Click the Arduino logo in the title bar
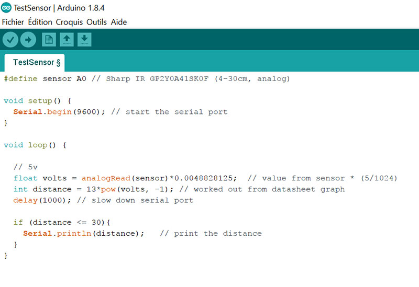 pyautogui.click(x=7, y=8)
